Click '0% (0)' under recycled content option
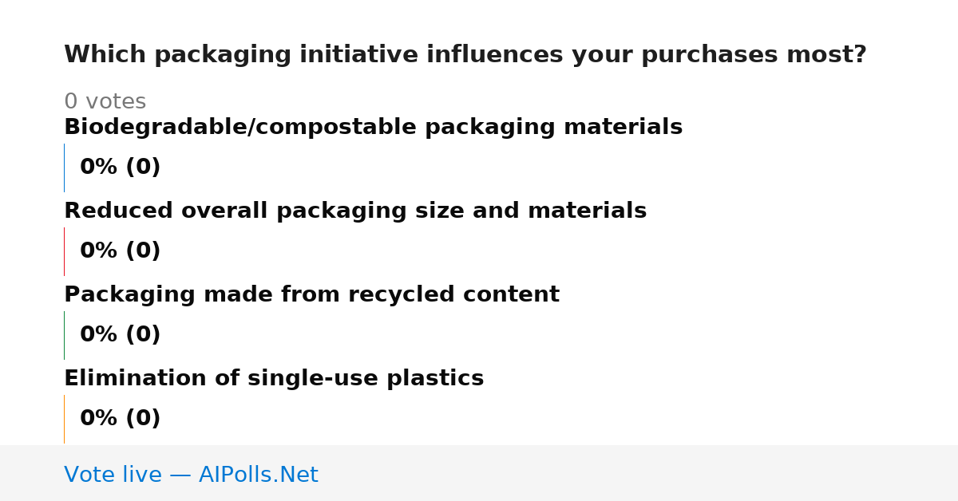Viewport: 958px width, 501px height. click(120, 335)
